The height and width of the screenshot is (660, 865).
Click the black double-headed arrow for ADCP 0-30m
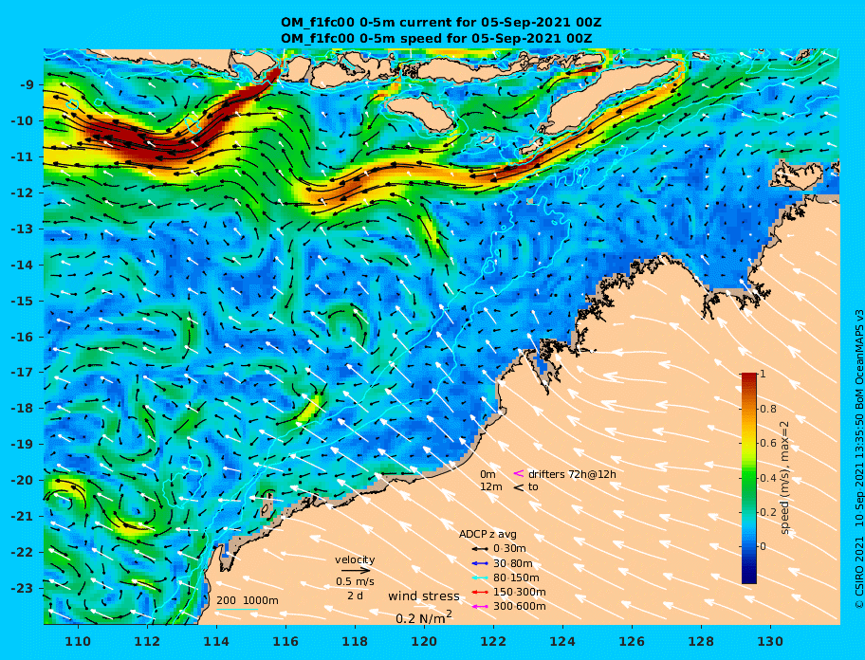coord(479,549)
